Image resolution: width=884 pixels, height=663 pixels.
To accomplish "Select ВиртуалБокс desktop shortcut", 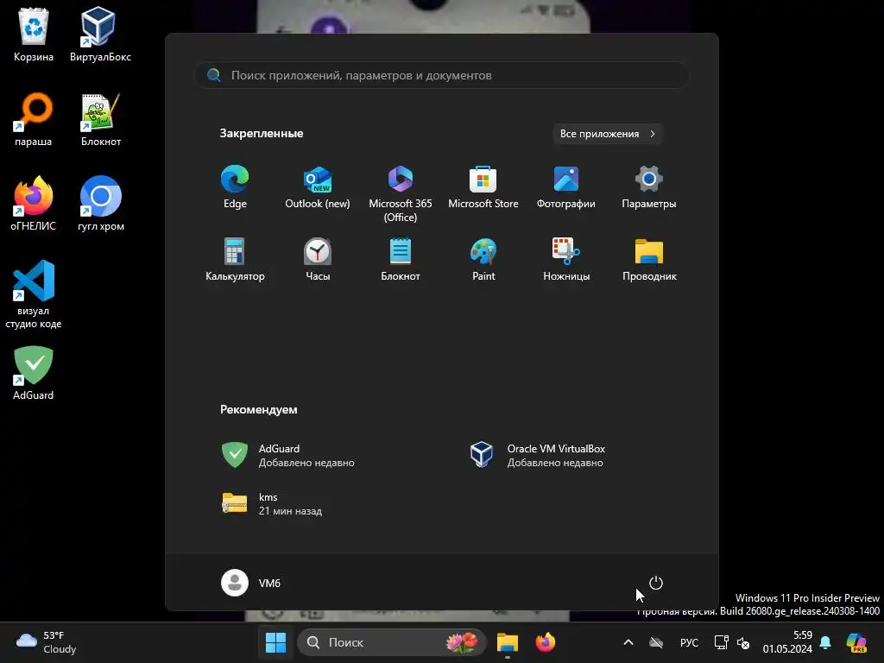I will point(100,35).
